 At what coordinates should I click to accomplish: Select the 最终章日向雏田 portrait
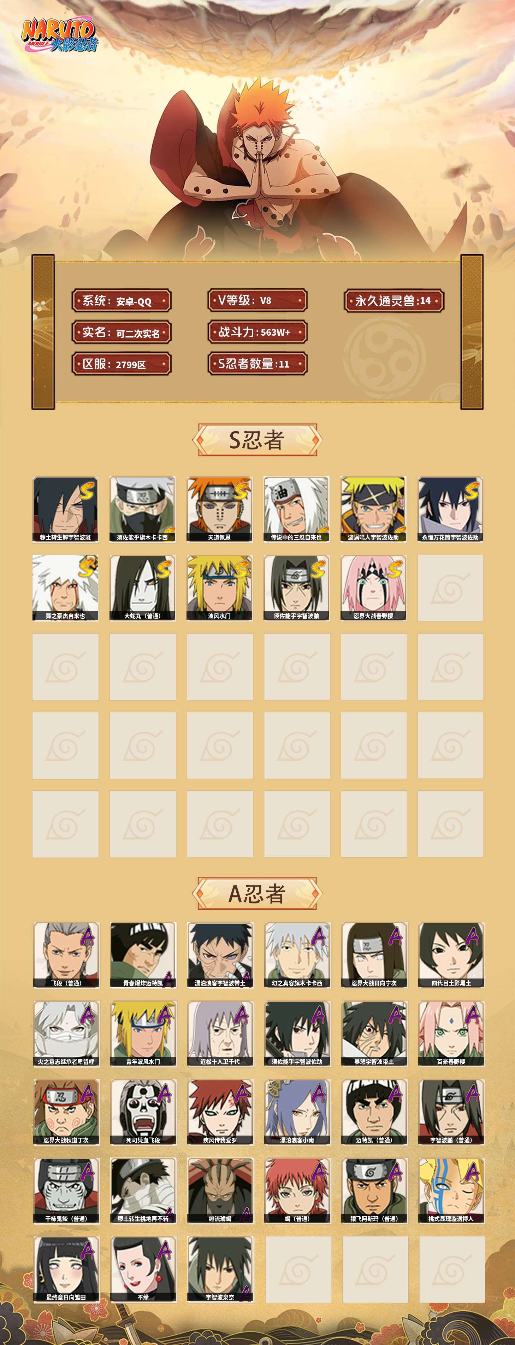click(66, 1269)
